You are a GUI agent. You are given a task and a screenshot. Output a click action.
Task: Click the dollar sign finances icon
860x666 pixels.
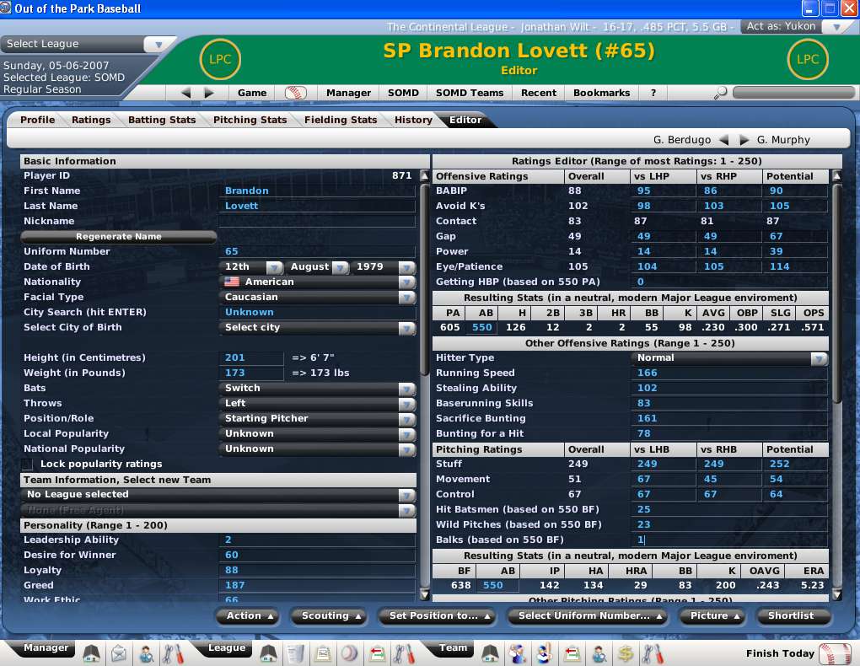[x=626, y=653]
